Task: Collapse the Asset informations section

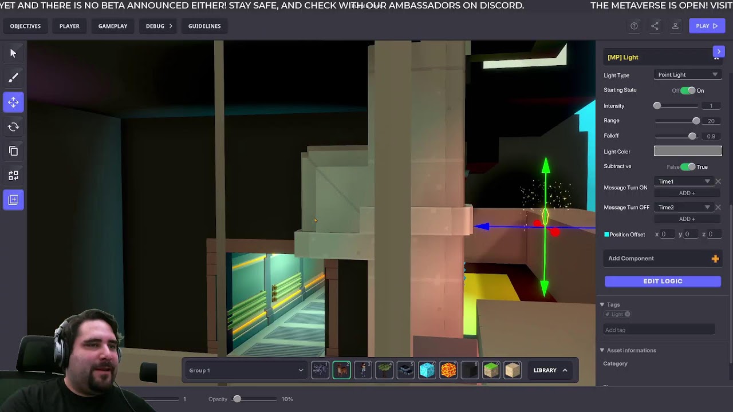Action: [x=602, y=350]
